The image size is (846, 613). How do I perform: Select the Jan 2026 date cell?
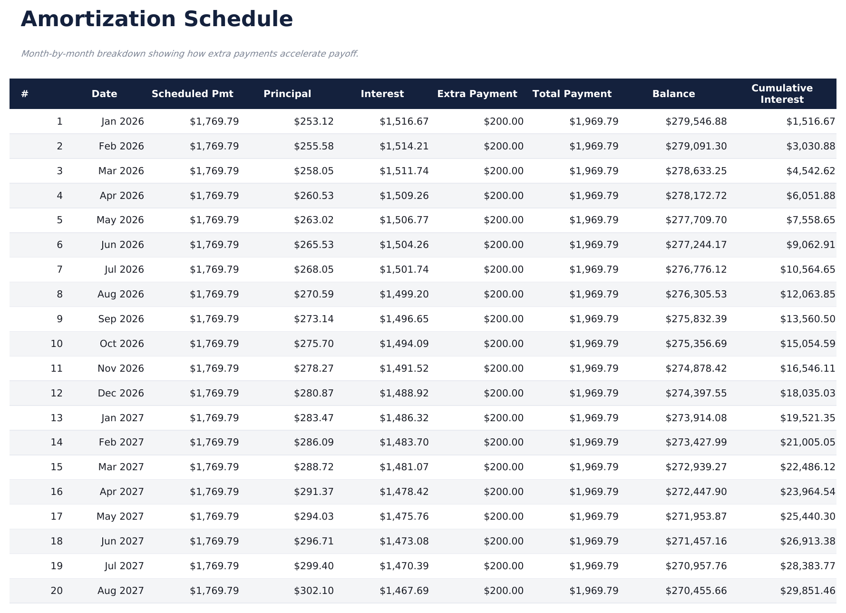(x=122, y=121)
